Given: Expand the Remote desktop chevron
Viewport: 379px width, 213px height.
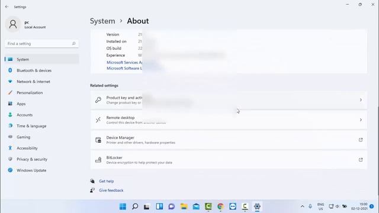Looking at the screenshot, I should [x=361, y=120].
